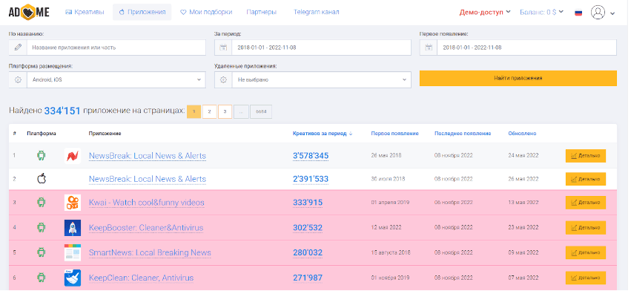Click the Russian flag language icon
Viewport: 631px width, 291px height.
[578, 13]
